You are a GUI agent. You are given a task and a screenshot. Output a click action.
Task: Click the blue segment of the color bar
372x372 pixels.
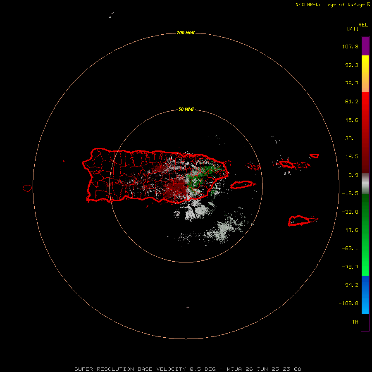(365, 295)
